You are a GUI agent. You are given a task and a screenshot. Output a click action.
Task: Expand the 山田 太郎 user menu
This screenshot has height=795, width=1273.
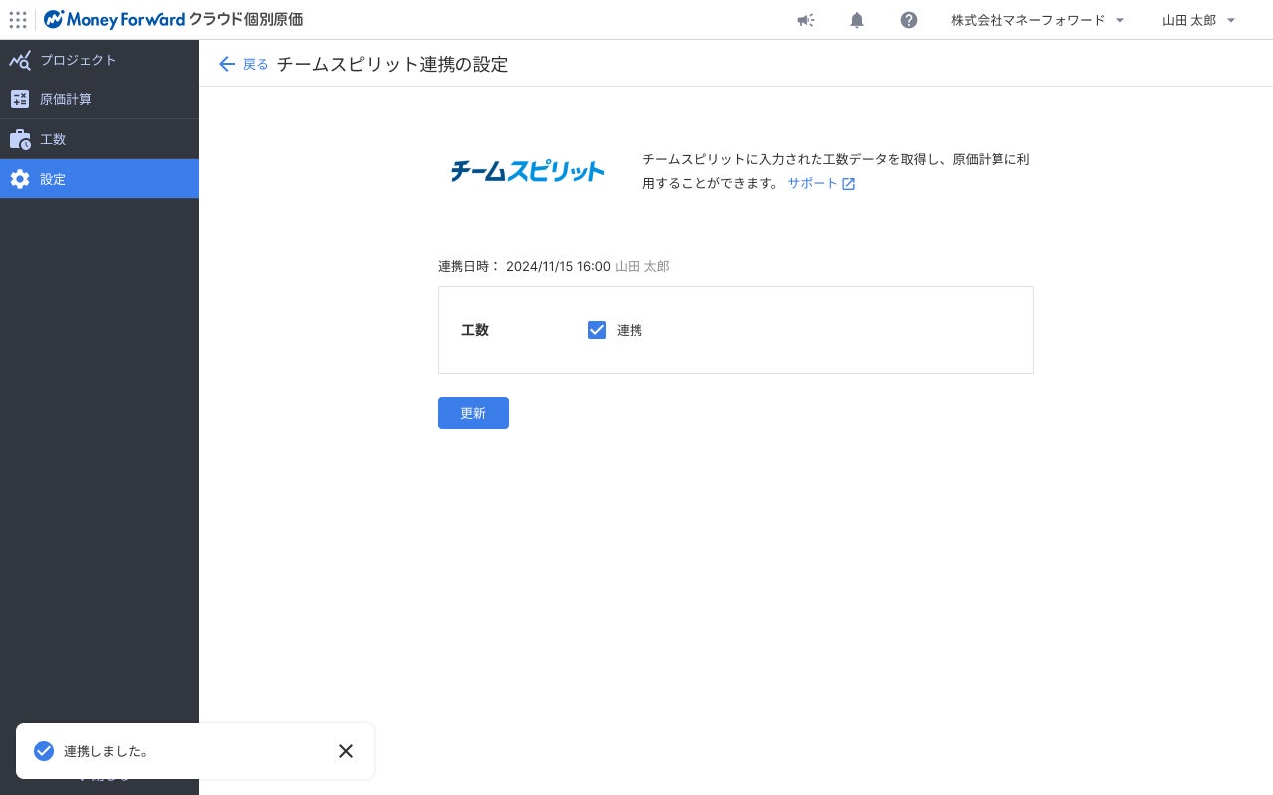pos(1198,20)
